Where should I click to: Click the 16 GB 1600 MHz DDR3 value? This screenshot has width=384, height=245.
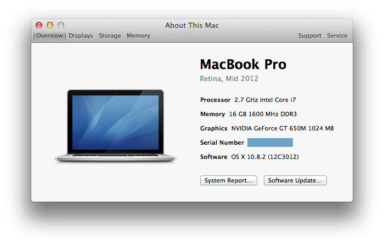(x=263, y=114)
